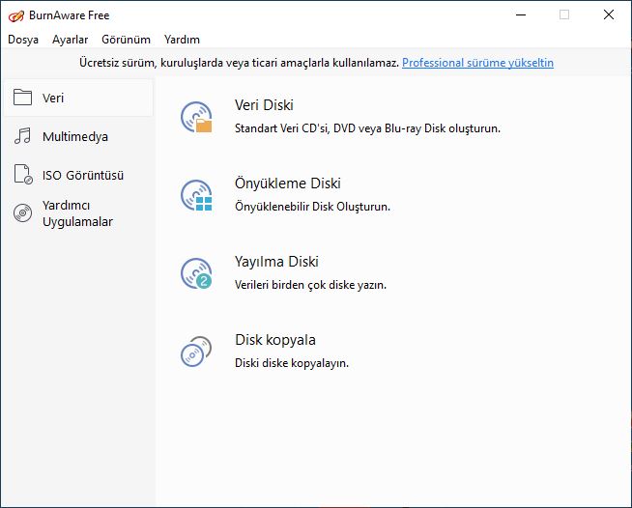The width and height of the screenshot is (632, 508).
Task: Start the Önyükleme Diski title text
Action: coord(288,183)
